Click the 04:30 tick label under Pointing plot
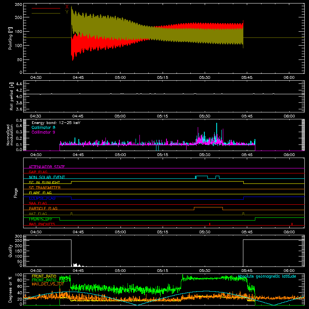The image size is (309, 309). (36, 78)
